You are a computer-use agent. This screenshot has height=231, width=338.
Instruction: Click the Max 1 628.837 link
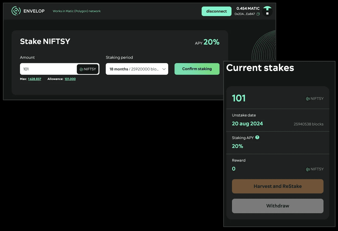(x=35, y=79)
